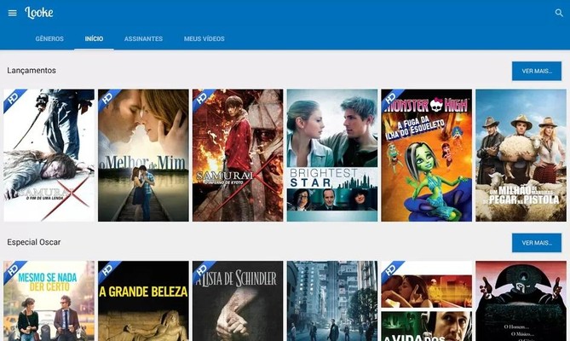Open O Melhor de Mim movie poster
The image size is (570, 341).
click(x=143, y=155)
